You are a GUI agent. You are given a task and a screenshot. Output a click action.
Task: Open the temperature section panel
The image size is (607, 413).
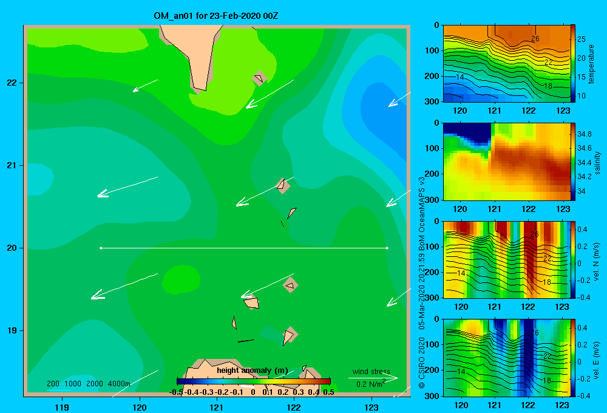[x=507, y=64]
